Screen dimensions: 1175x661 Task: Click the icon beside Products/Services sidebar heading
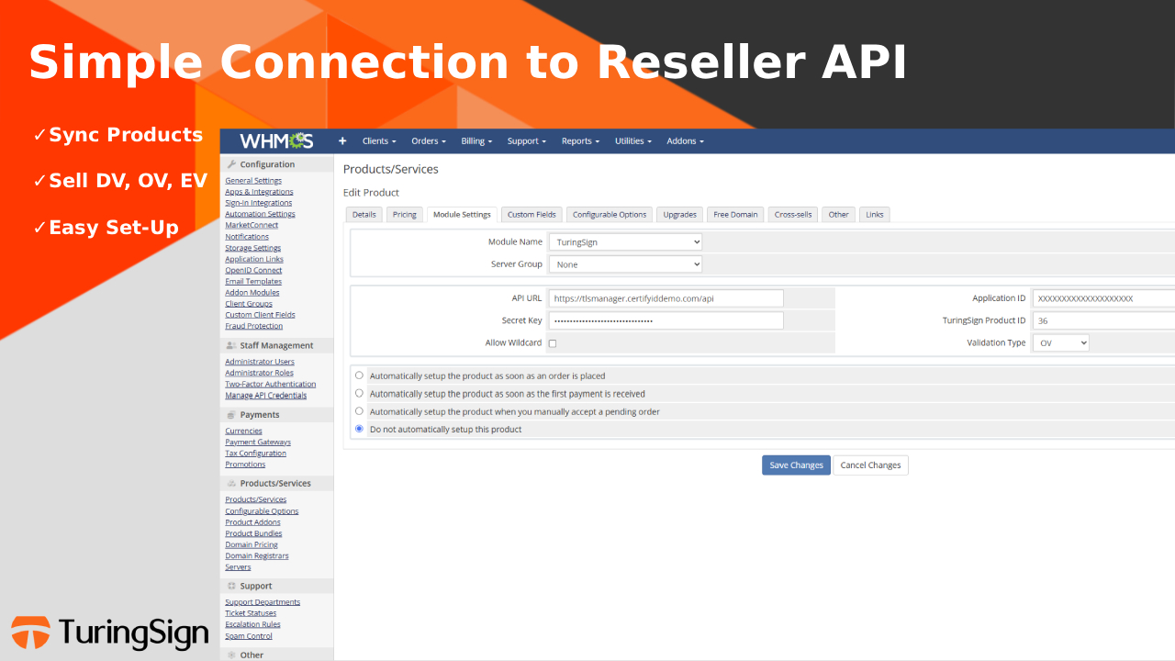pos(231,484)
